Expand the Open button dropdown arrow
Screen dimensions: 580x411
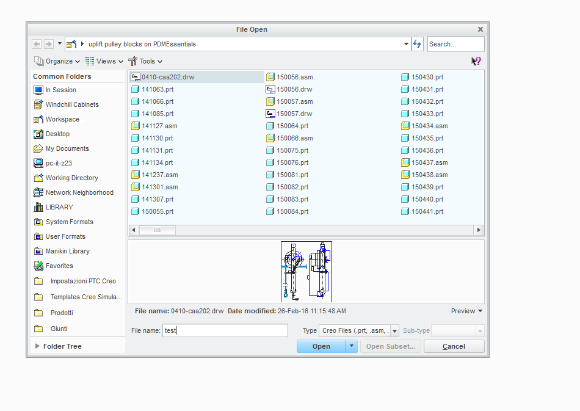pyautogui.click(x=352, y=346)
